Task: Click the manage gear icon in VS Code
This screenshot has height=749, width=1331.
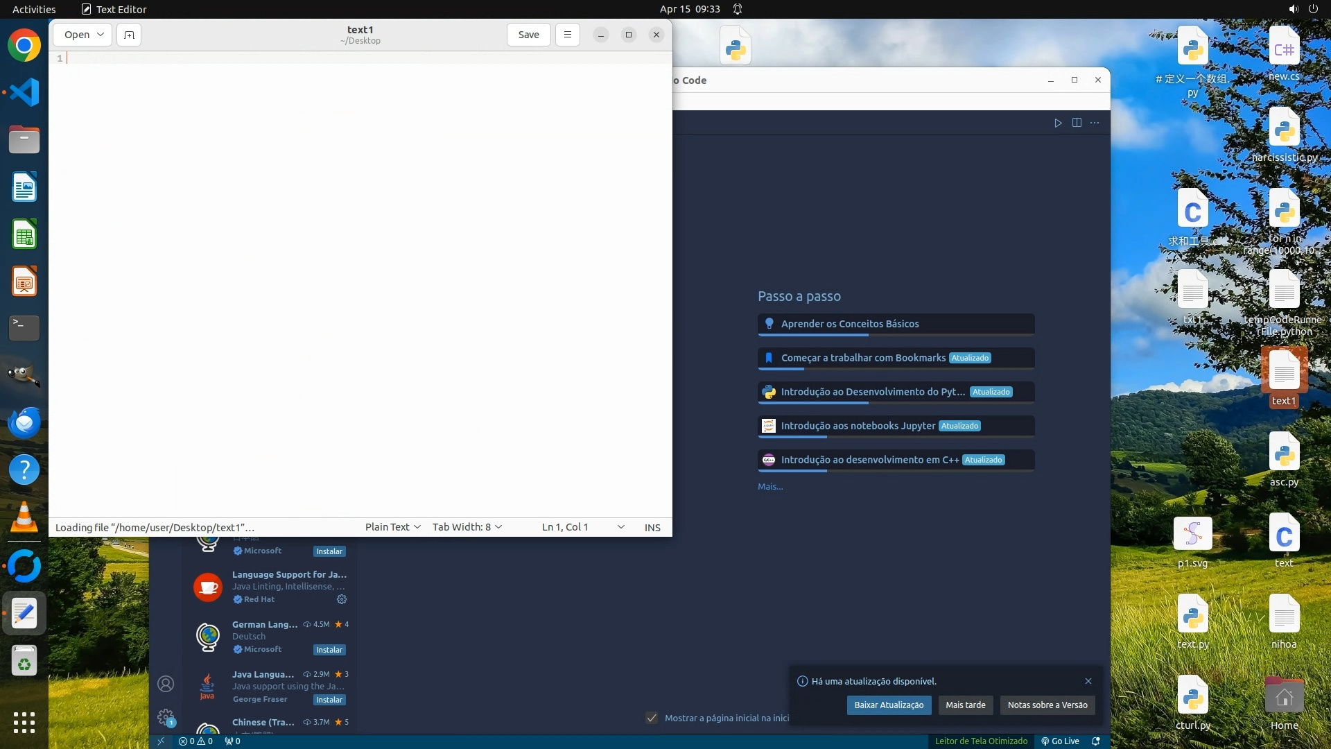Action: click(x=166, y=716)
